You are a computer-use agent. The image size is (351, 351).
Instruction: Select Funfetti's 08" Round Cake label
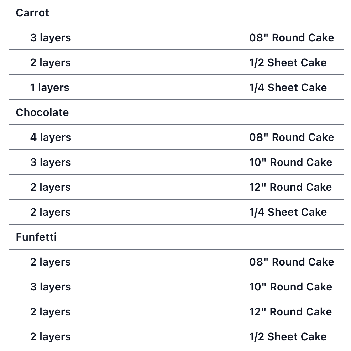[x=291, y=262]
